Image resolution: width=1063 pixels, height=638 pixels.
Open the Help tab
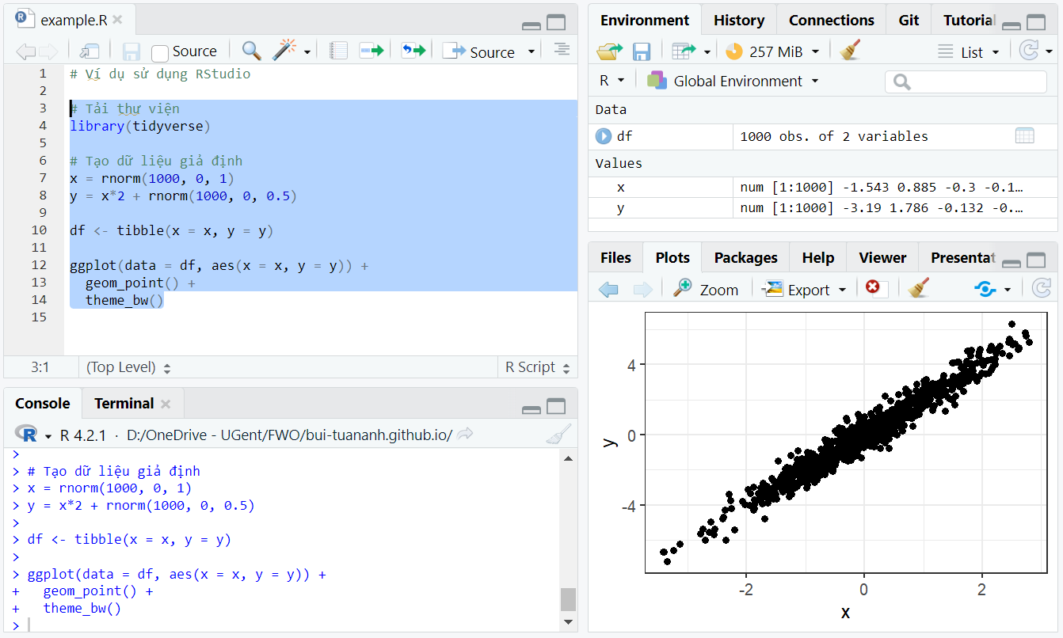[817, 258]
